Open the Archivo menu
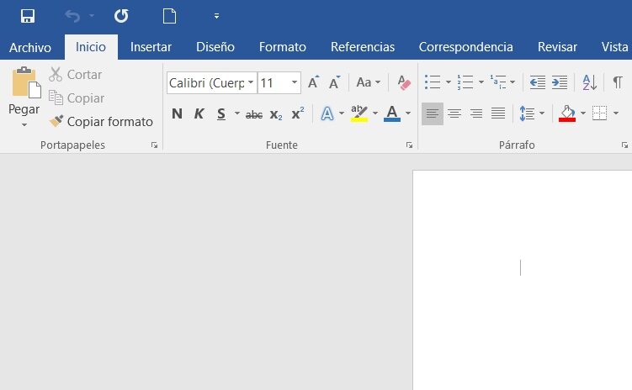The width and height of the screenshot is (632, 390). pos(30,48)
